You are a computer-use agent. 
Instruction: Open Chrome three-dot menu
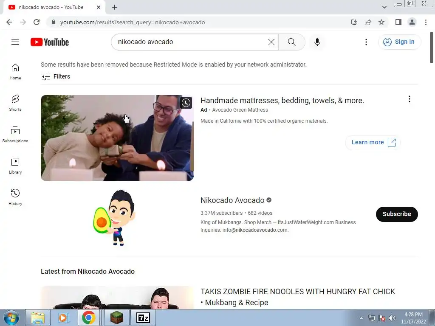tap(426, 22)
